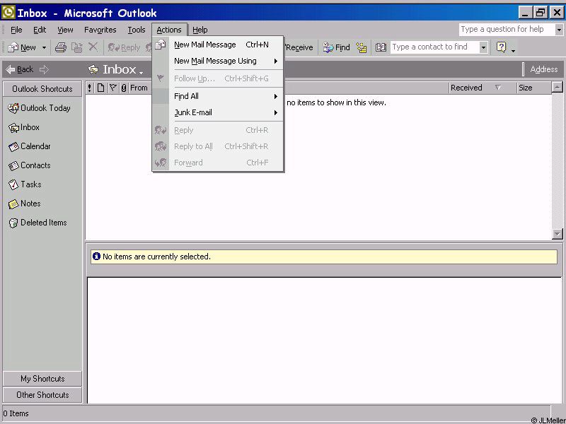Click the Follow Up menu entry
Image resolution: width=566 pixels, height=424 pixels.
[x=218, y=78]
